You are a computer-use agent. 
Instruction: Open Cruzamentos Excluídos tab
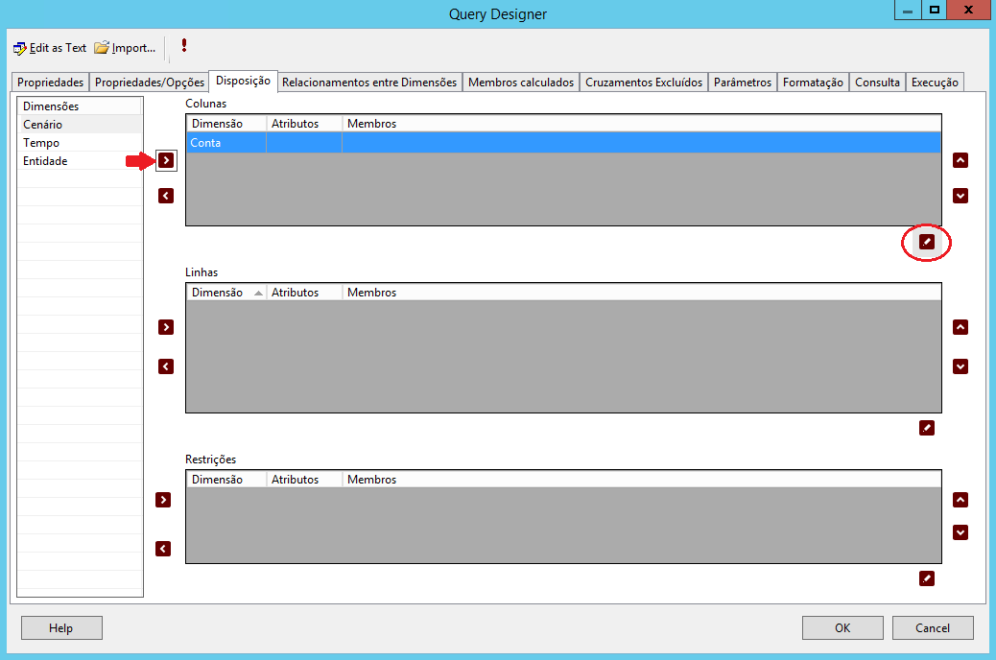[x=644, y=82]
